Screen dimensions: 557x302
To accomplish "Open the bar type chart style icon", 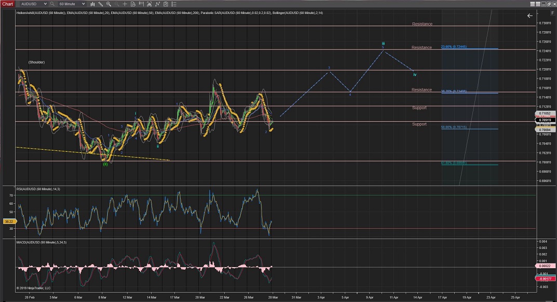I will tap(93, 4).
